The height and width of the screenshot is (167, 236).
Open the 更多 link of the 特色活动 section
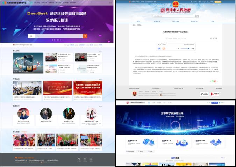click(x=101, y=79)
